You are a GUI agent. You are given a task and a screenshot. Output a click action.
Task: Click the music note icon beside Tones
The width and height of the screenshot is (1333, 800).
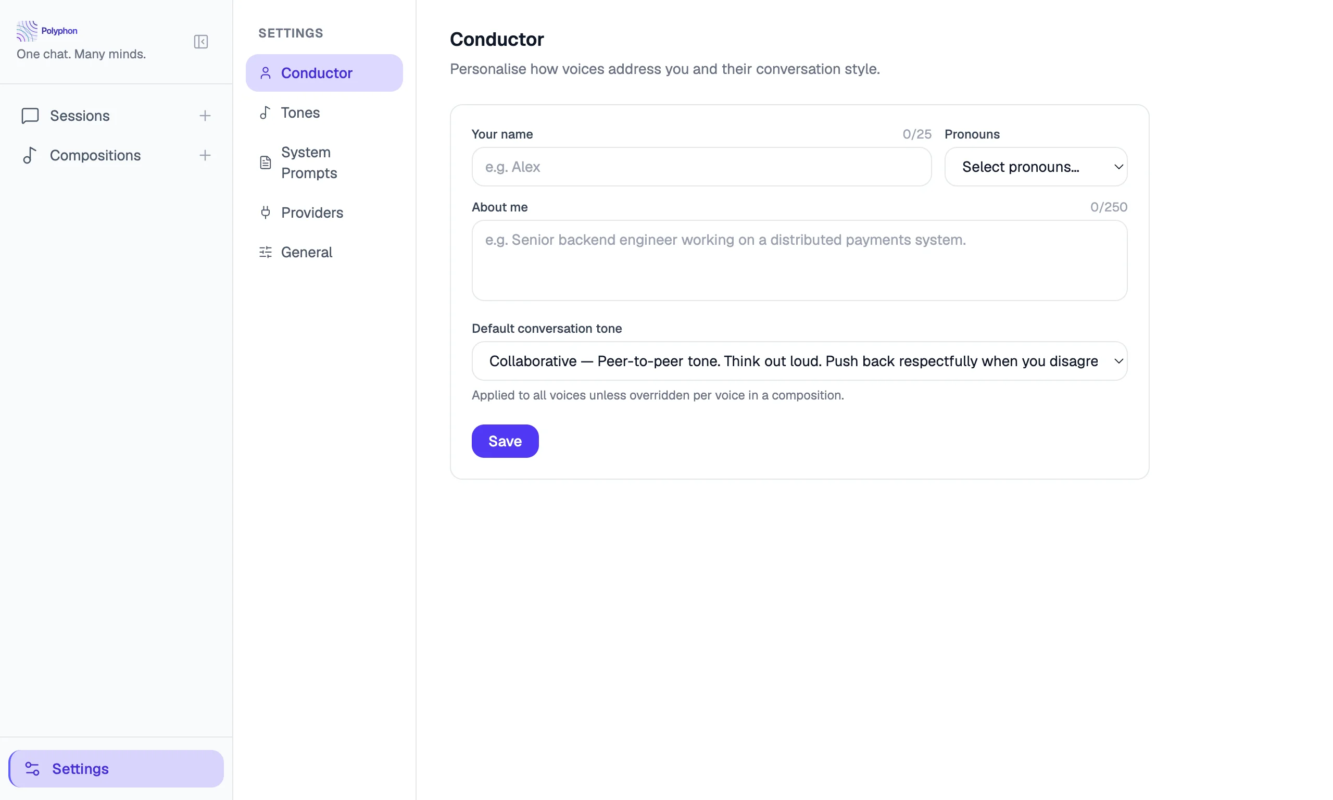coord(265,113)
